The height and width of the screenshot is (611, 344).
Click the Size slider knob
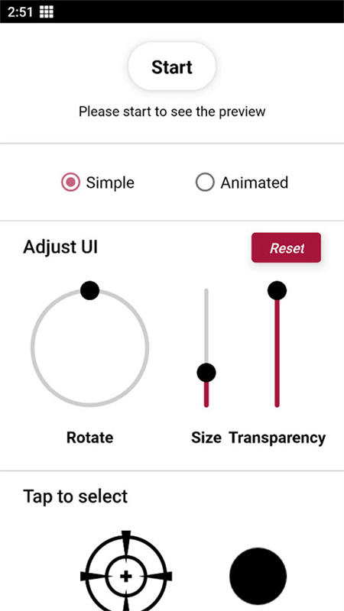[x=206, y=373]
